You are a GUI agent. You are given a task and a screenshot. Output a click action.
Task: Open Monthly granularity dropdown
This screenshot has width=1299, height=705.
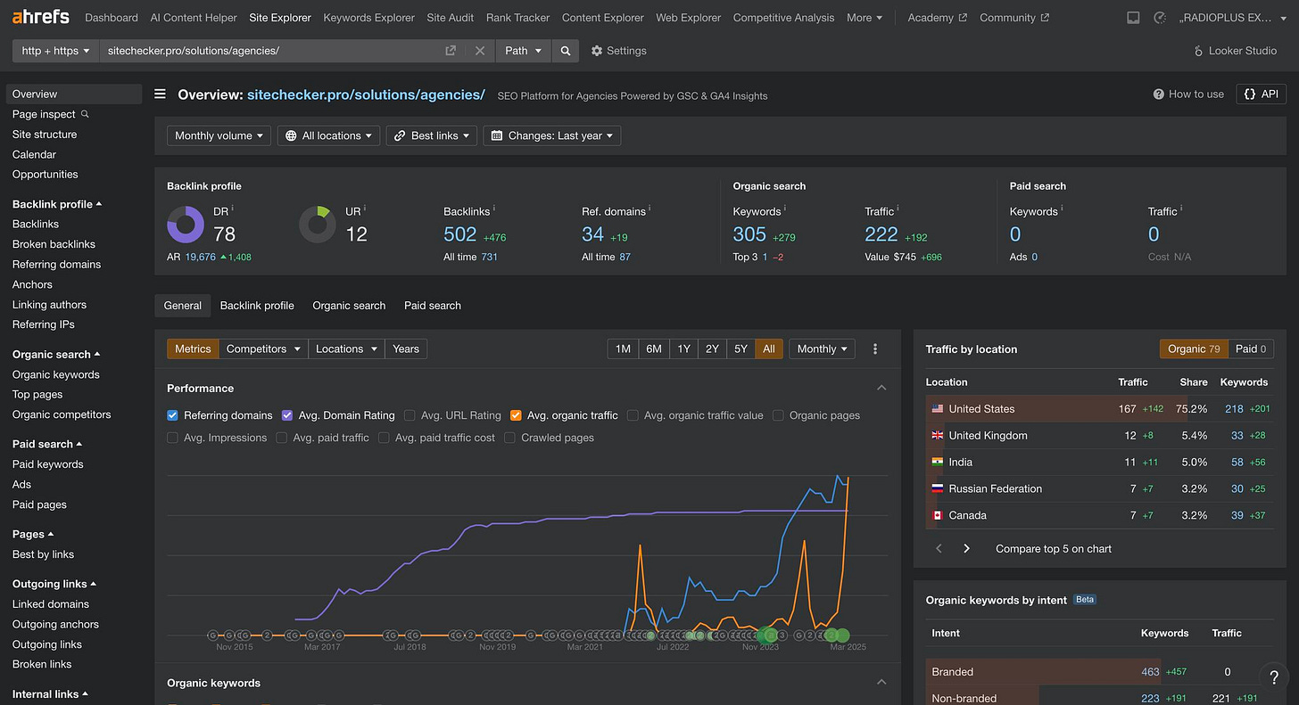pos(822,348)
